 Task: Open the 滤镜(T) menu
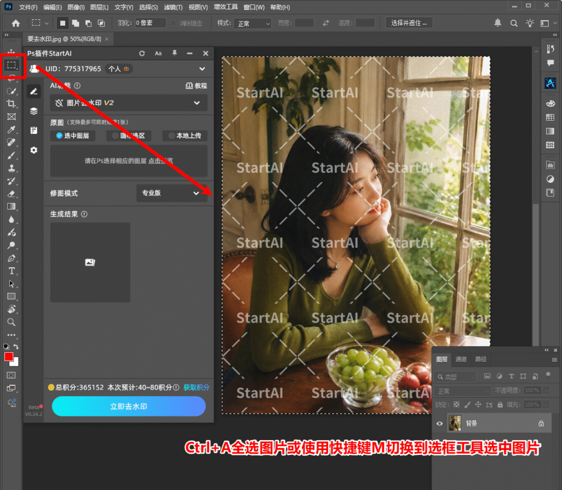point(173,7)
